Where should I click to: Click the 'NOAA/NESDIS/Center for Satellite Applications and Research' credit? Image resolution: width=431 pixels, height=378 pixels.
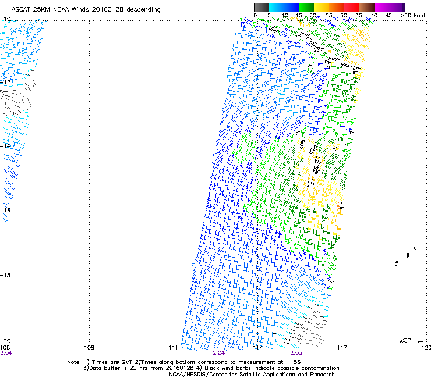252,375
